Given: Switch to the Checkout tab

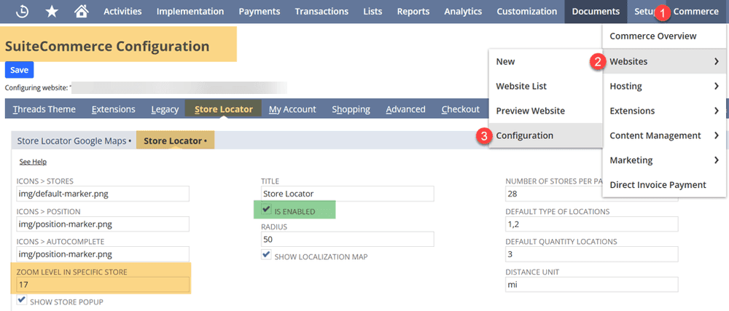Looking at the screenshot, I should tap(460, 109).
